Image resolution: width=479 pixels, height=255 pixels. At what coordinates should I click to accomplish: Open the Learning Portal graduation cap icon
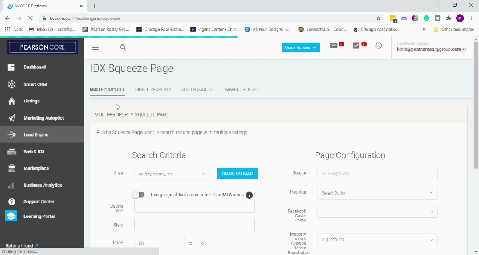[x=11, y=216]
